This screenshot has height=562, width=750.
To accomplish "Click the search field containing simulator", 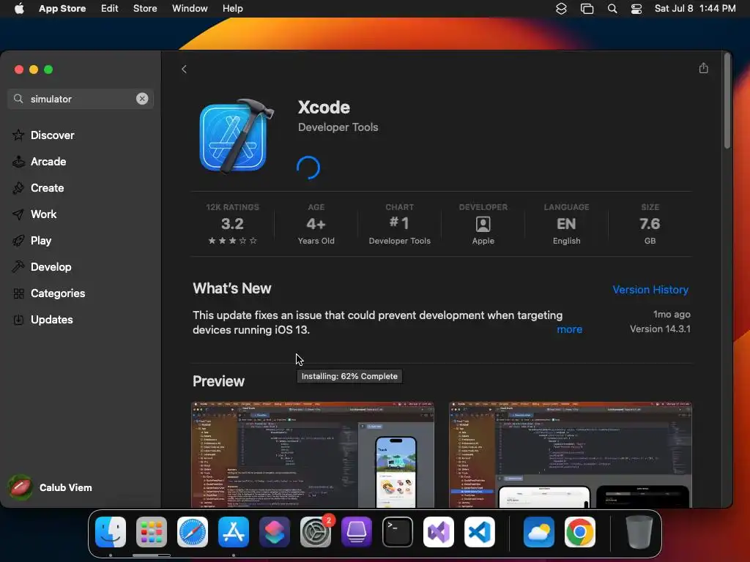I will (x=81, y=99).
